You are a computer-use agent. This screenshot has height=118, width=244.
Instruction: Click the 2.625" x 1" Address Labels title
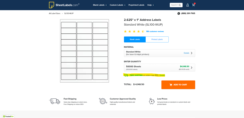[x=142, y=20]
